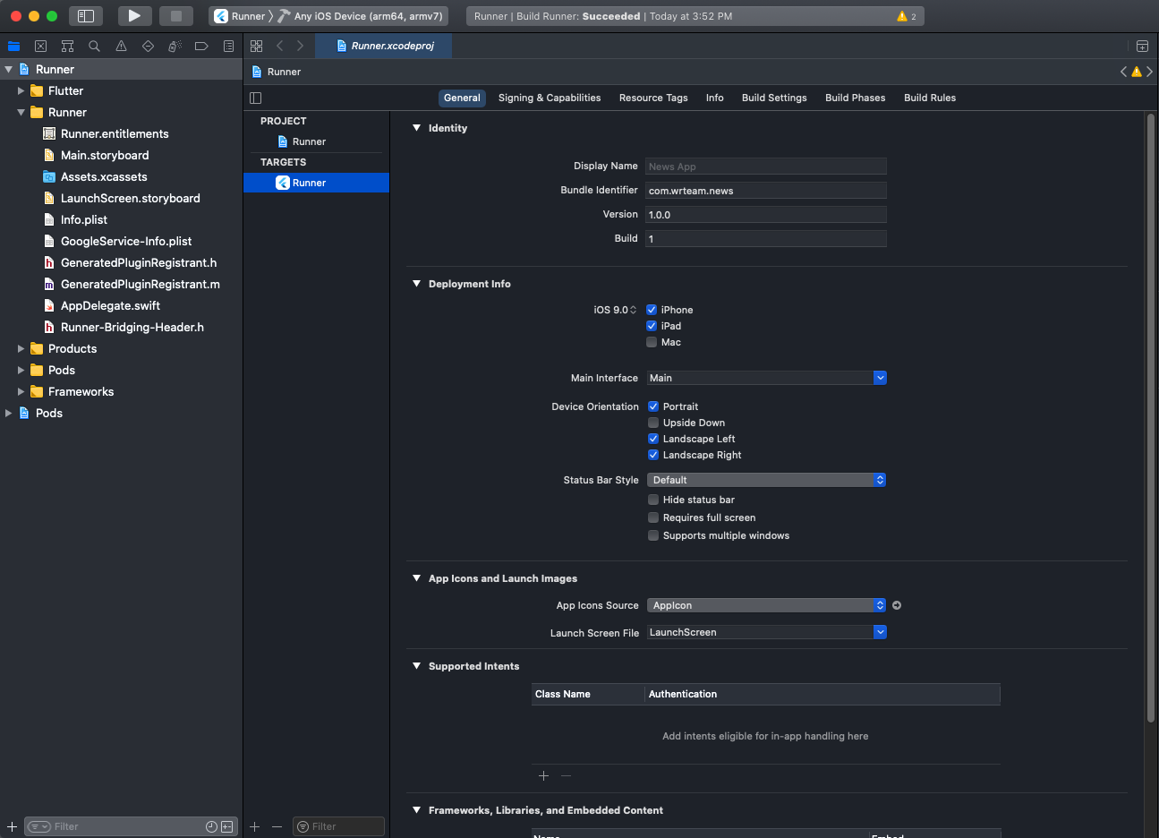Click the add editor icon at right
The height and width of the screenshot is (838, 1159).
pyautogui.click(x=1142, y=47)
